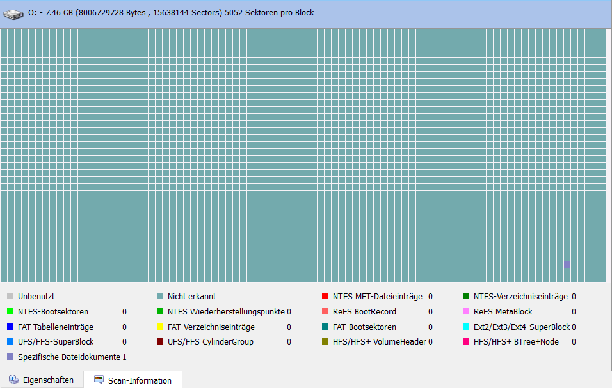The width and height of the screenshot is (612, 388).
Task: Switch to the Scan-Information tab
Action: click(133, 380)
